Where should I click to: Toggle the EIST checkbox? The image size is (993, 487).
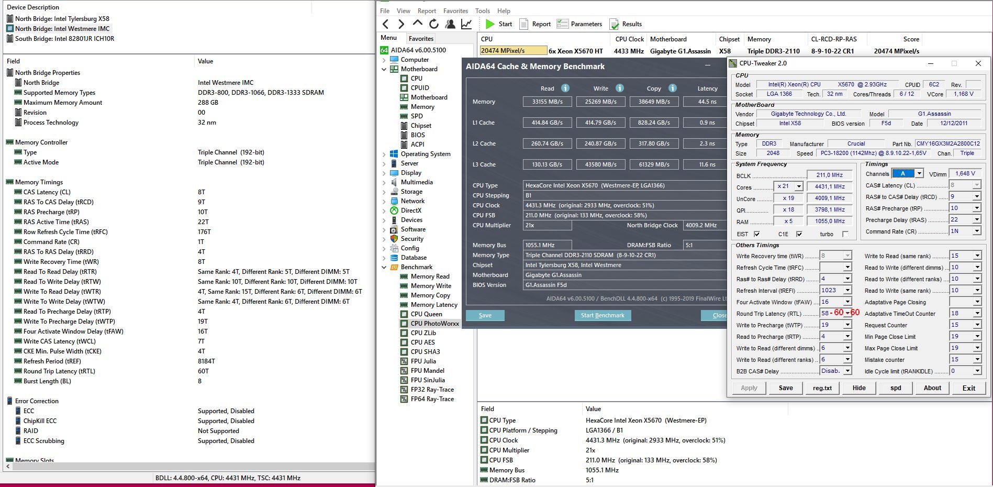(756, 234)
